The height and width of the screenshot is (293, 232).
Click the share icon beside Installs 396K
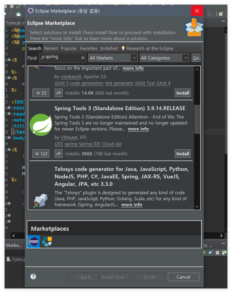click(58, 154)
